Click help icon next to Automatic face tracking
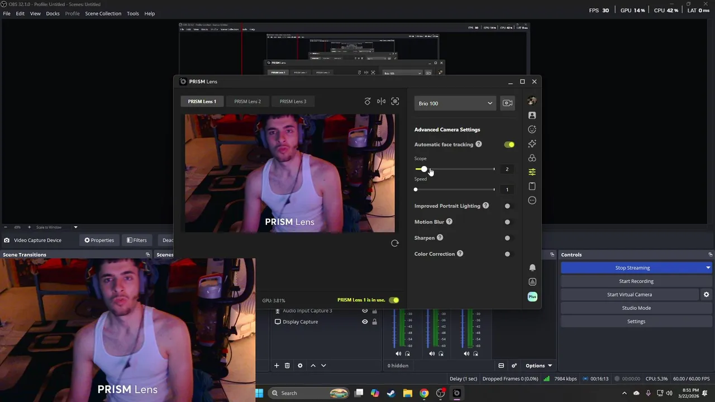Screen dimensions: 715x402 [478, 145]
